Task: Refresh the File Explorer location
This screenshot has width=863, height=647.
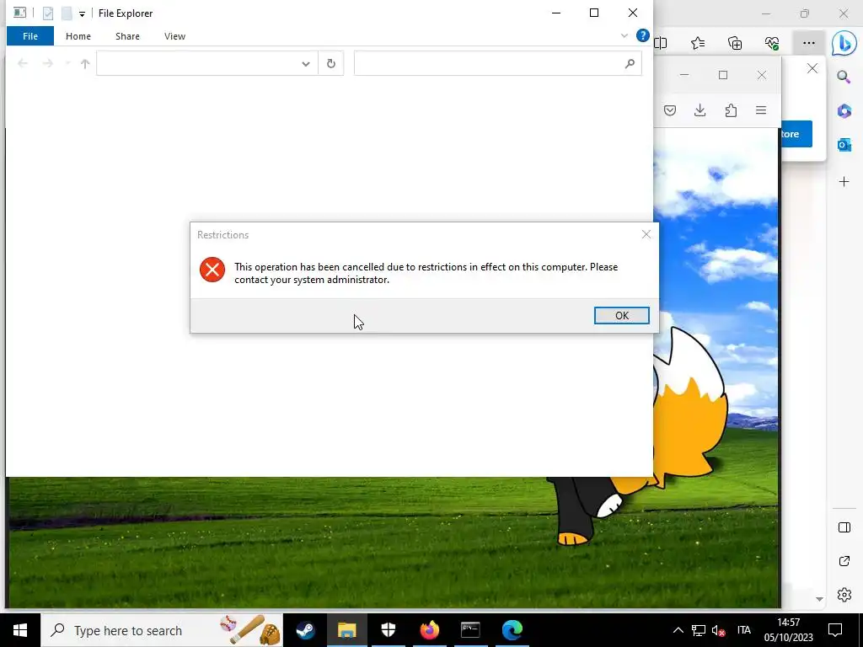Action: [x=330, y=63]
